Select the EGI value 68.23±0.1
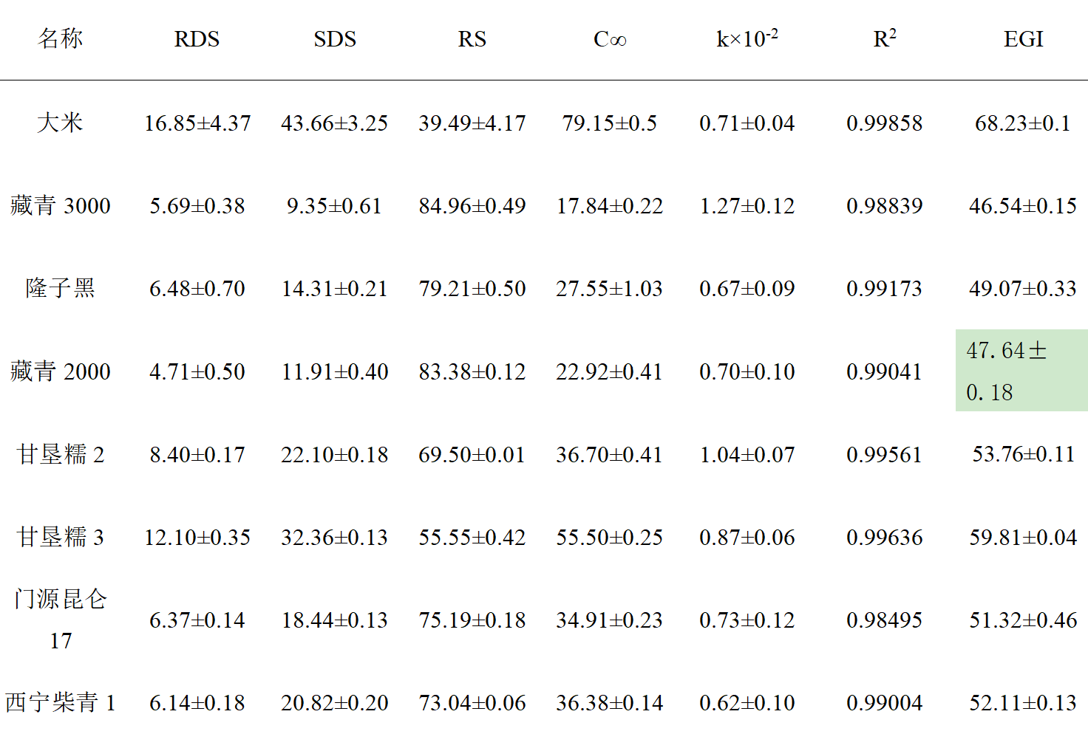Image resolution: width=1088 pixels, height=734 pixels. pos(1023,123)
